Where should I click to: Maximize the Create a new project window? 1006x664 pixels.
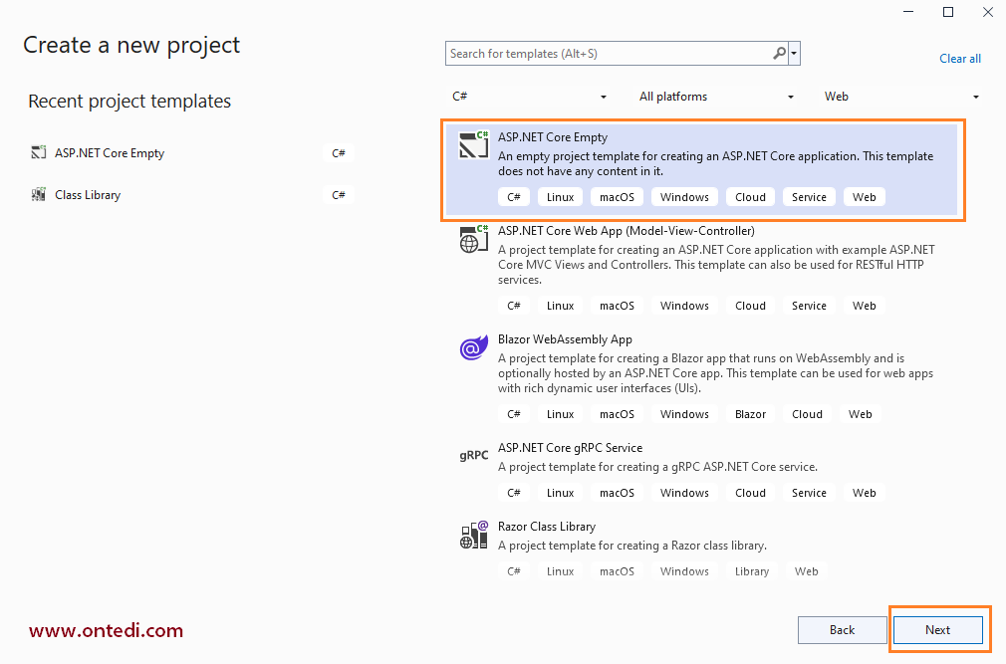click(947, 12)
